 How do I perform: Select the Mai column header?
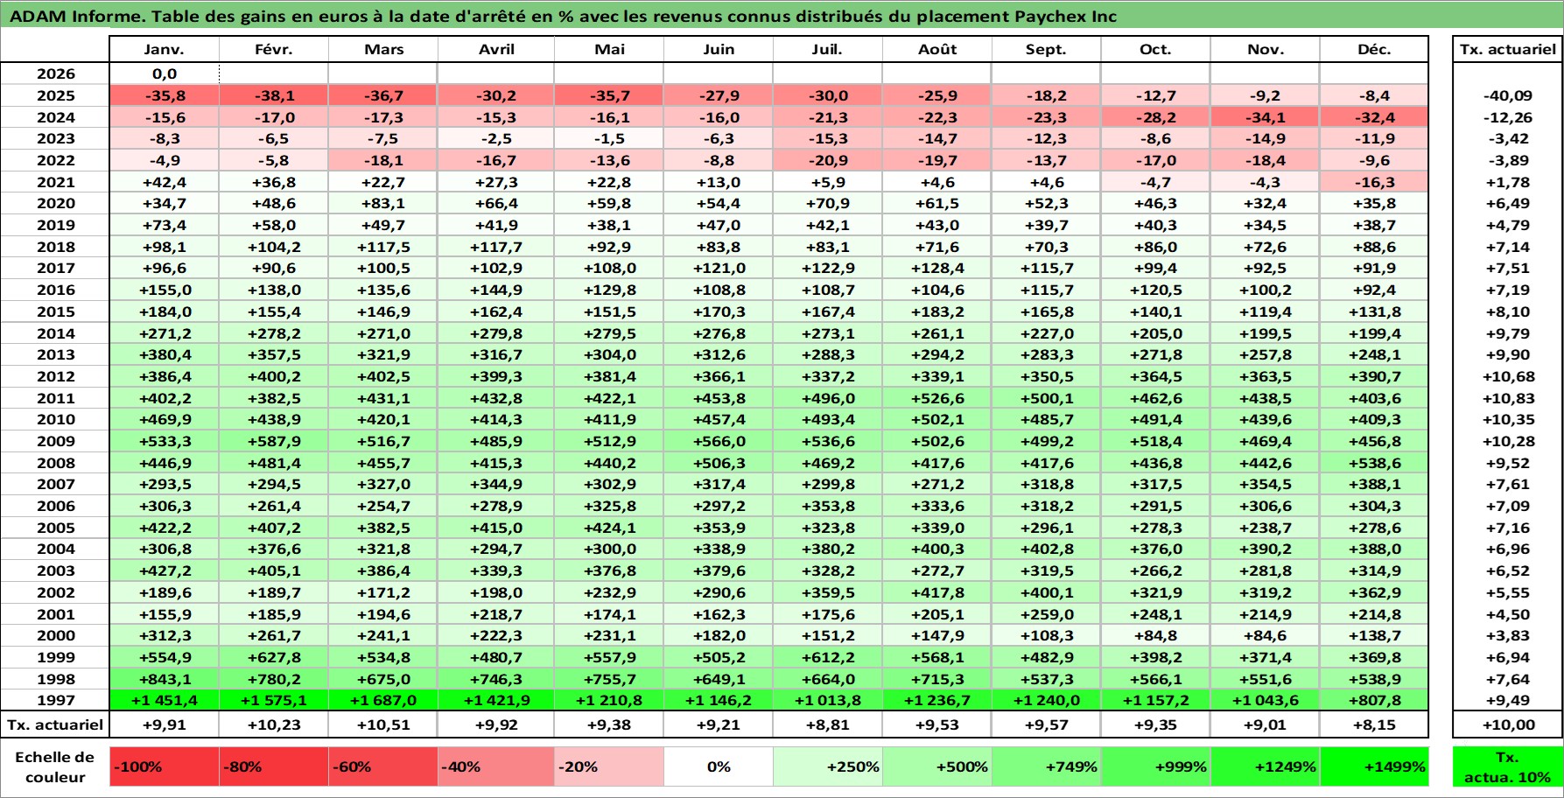(x=609, y=50)
